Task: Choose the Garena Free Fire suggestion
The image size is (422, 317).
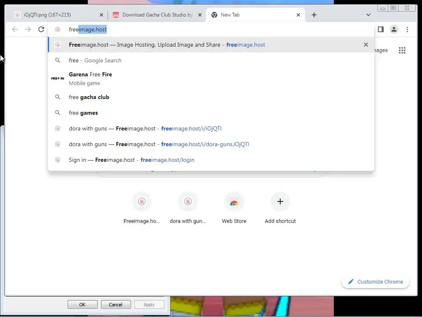Action: 211,78
